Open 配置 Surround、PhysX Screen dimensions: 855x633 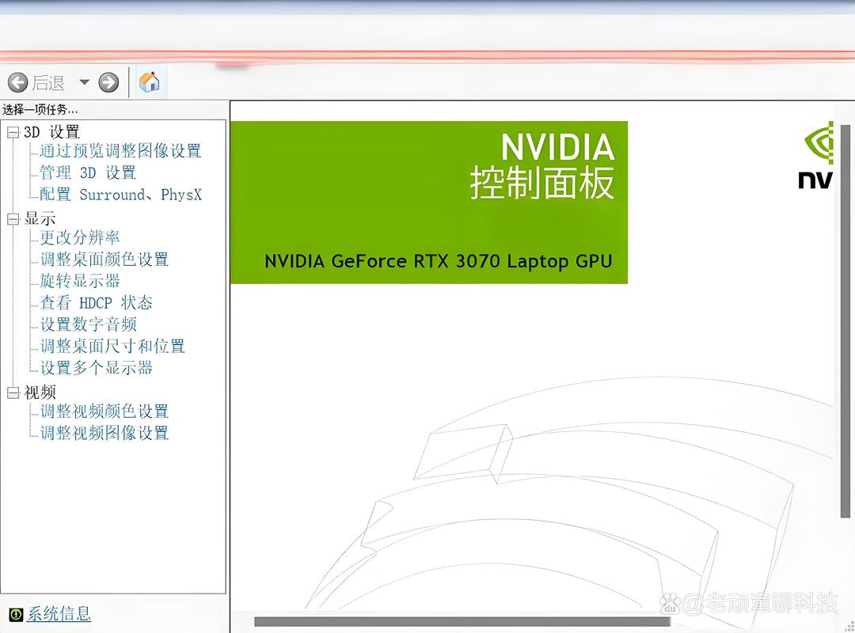120,195
